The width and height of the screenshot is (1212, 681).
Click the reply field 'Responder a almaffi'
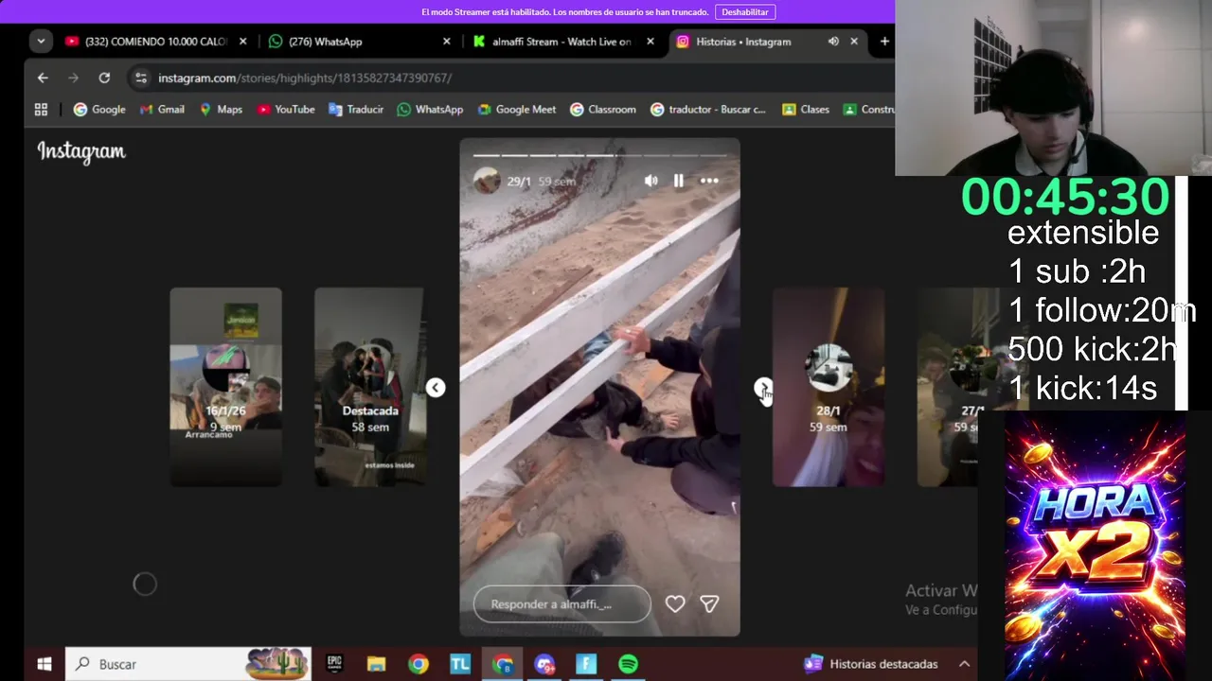coord(562,603)
